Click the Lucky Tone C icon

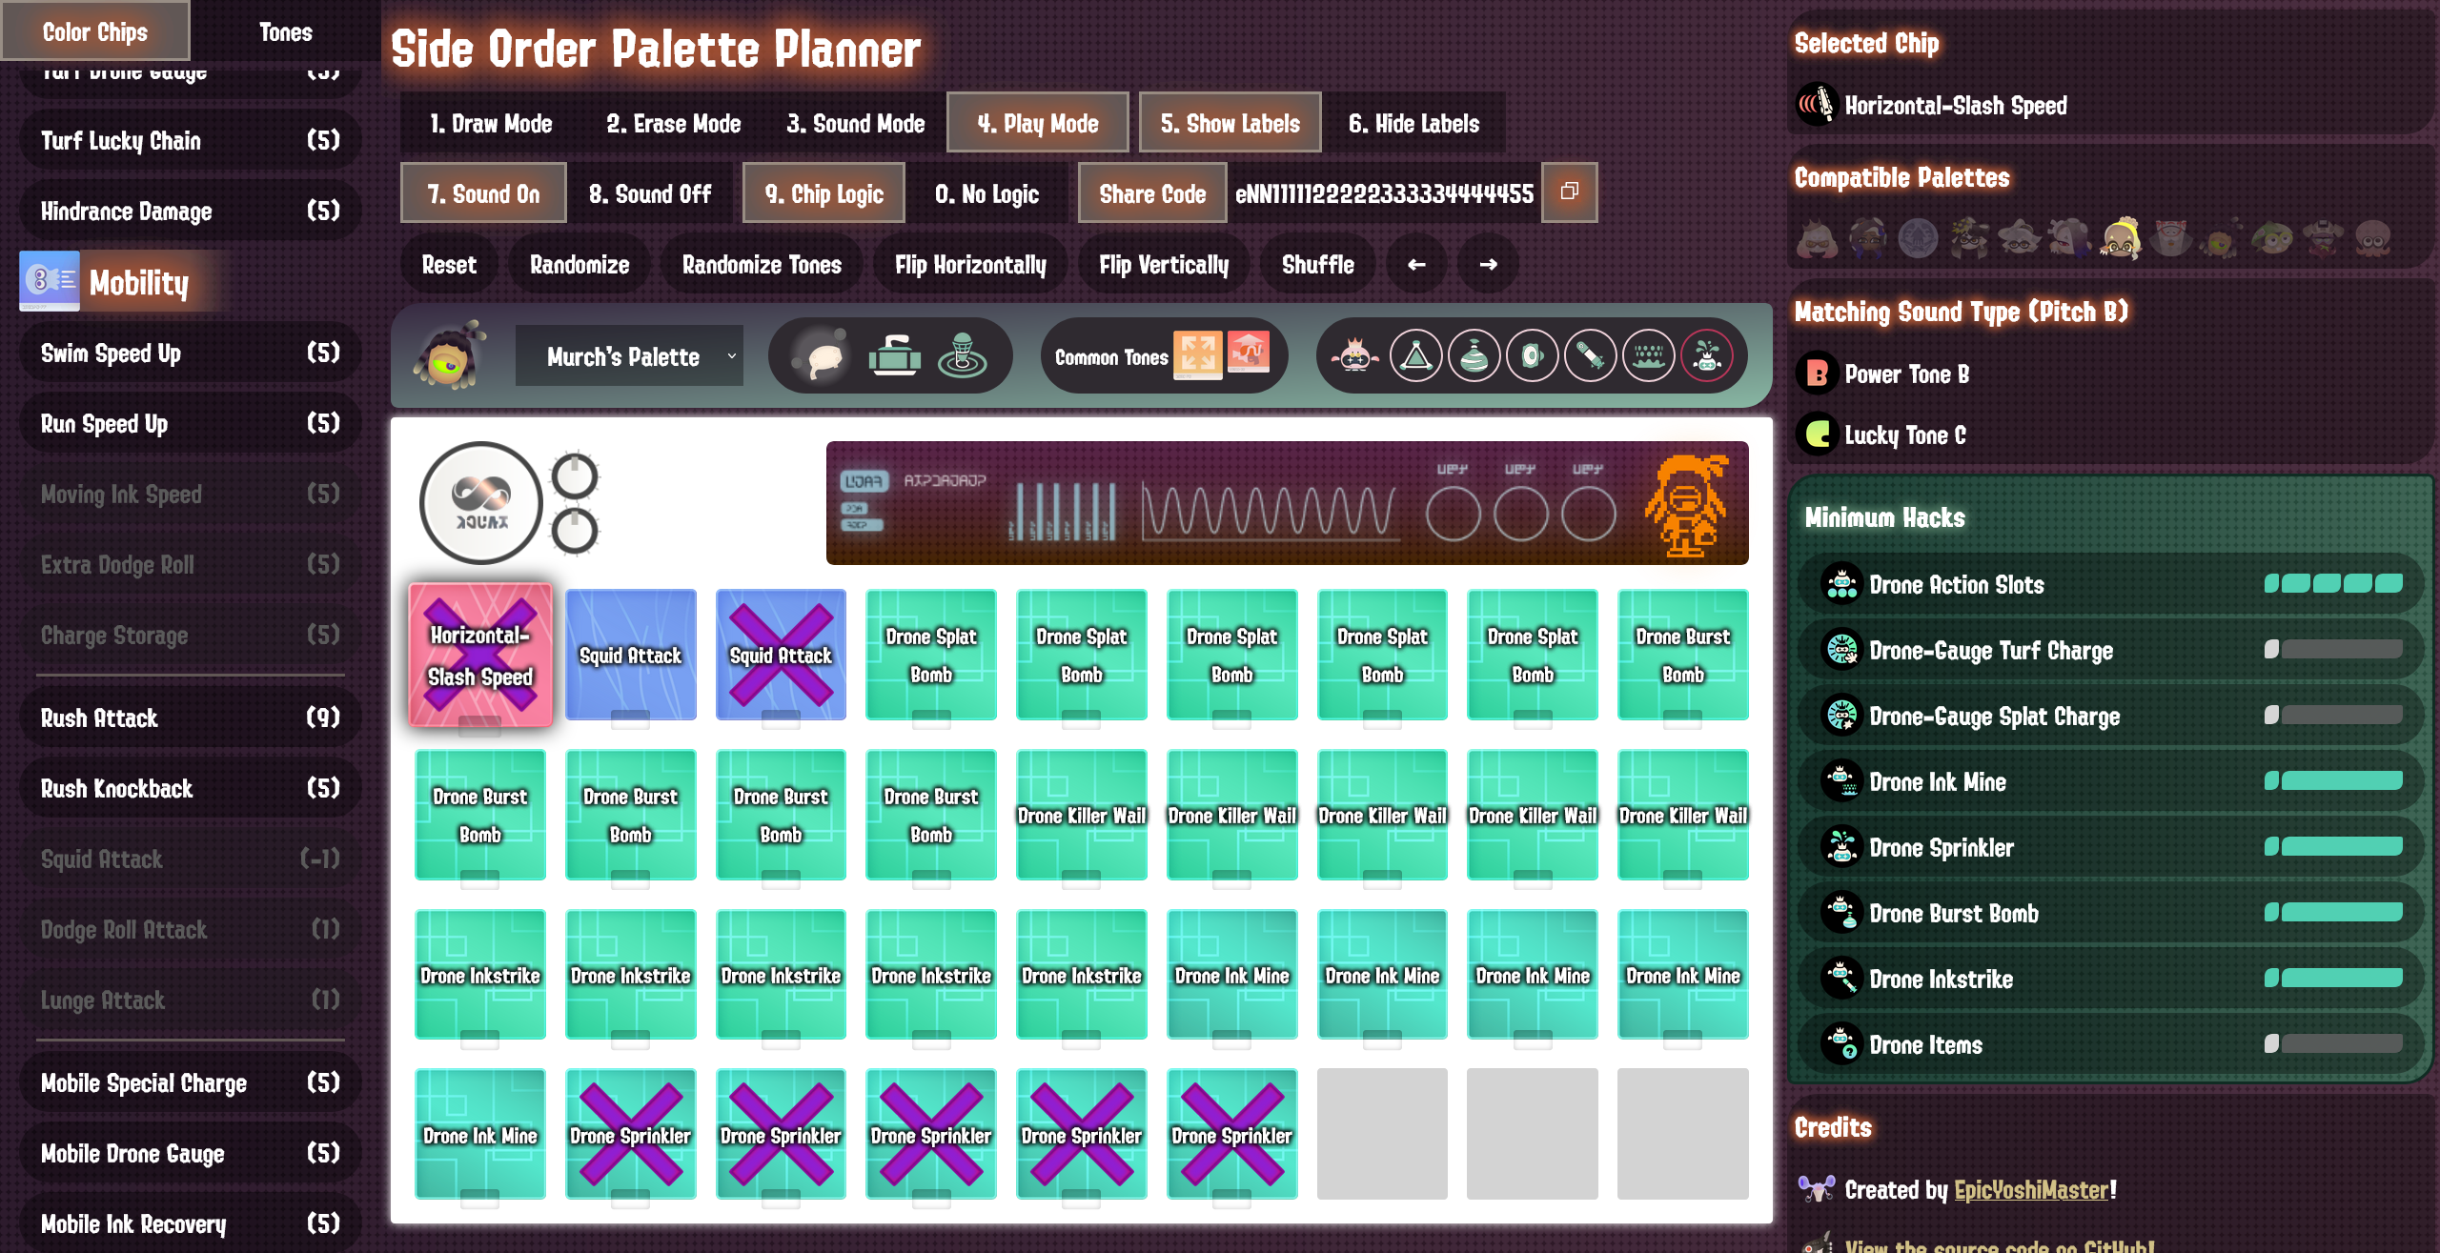1818,435
